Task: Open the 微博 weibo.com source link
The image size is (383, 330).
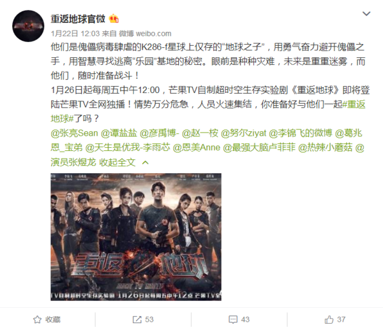Action: [145, 33]
